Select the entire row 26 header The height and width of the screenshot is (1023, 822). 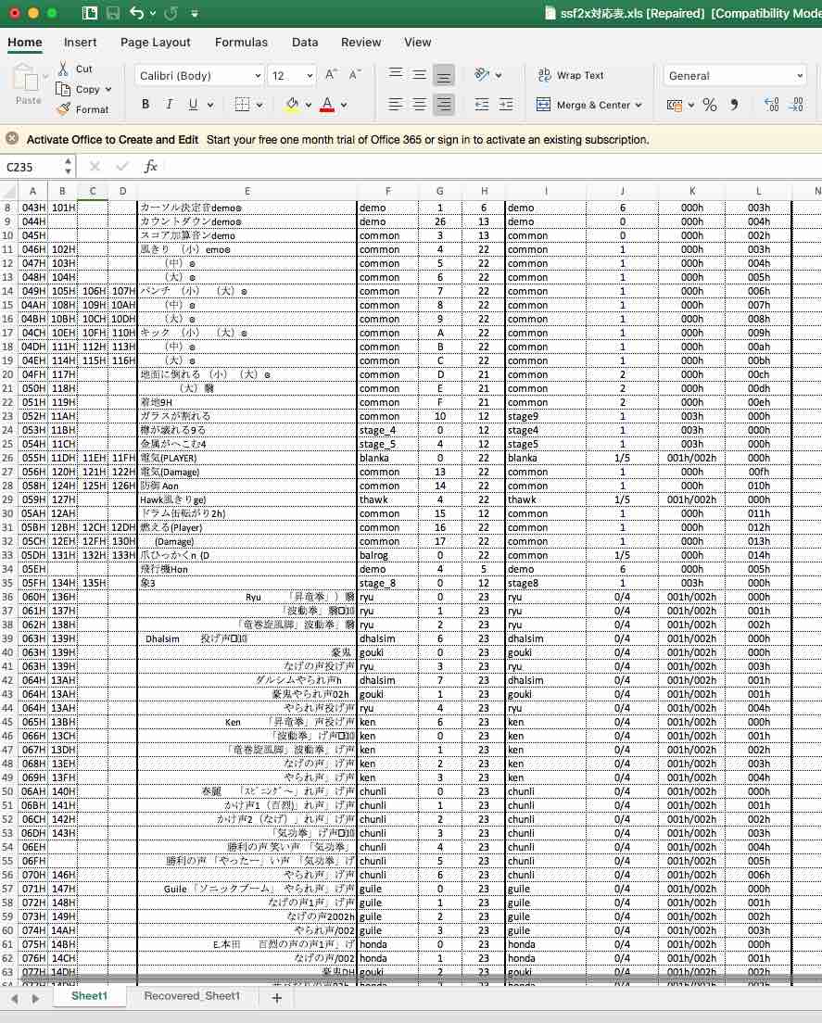7,458
